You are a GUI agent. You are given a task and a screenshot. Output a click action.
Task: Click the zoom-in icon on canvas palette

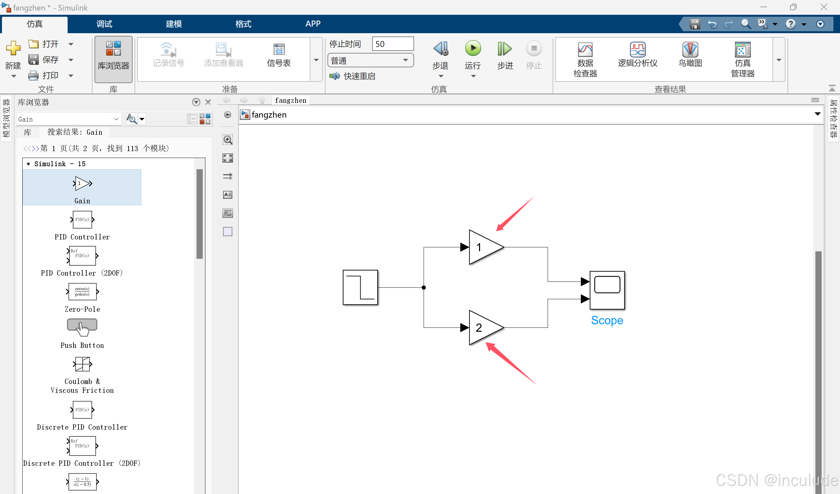[228, 140]
